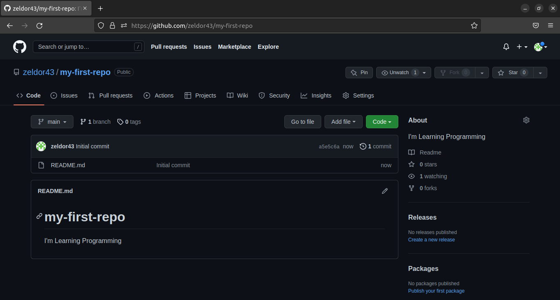Image resolution: width=560 pixels, height=300 pixels.
Task: Click Create a new release
Action: coord(432,240)
